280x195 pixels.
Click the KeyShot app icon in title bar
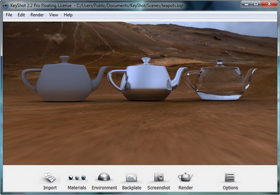click(x=5, y=5)
